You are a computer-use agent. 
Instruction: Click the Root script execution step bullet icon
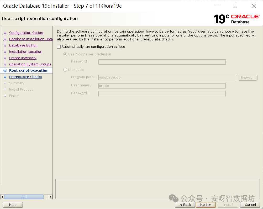click(x=5, y=70)
